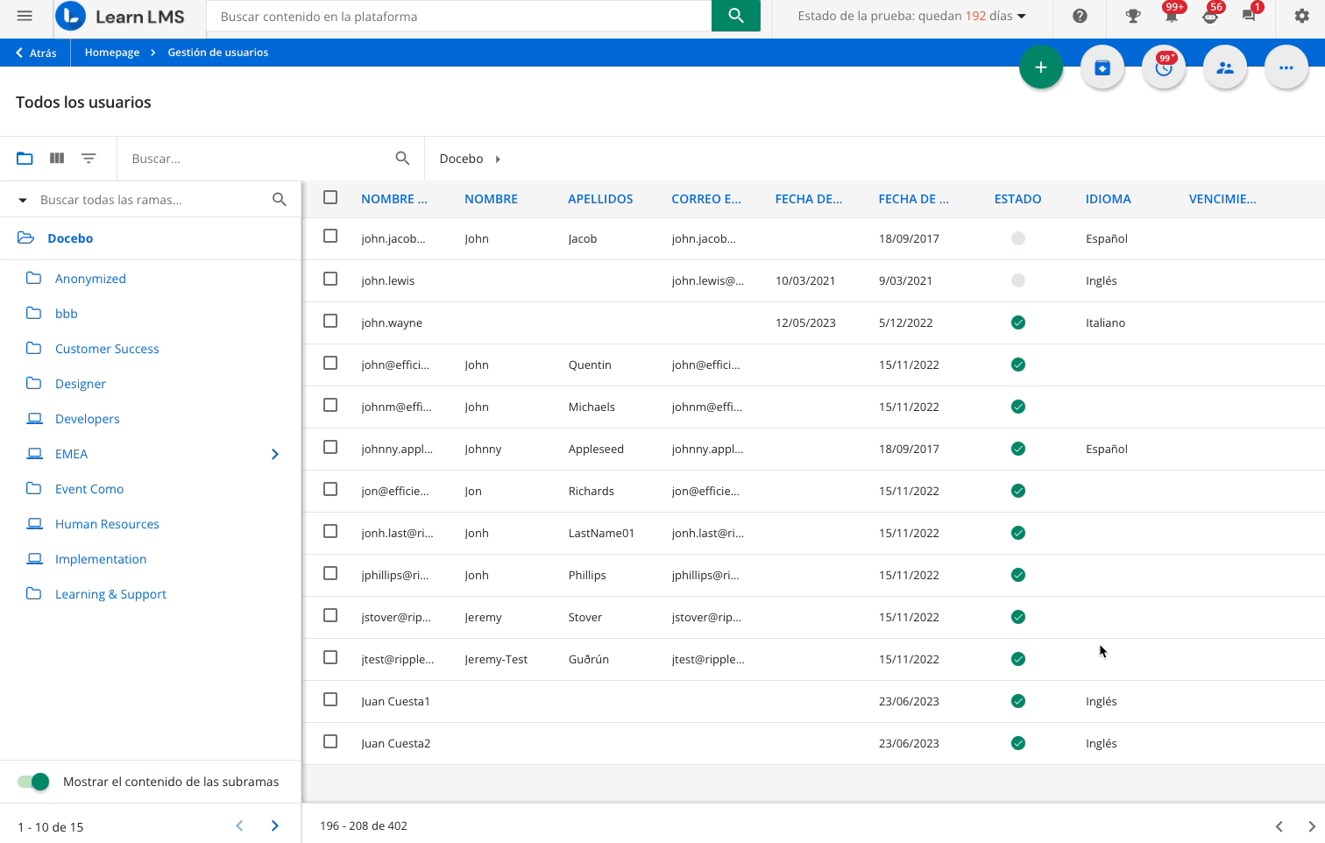Sort by CORREO E... column header
The width and height of the screenshot is (1325, 843).
(706, 199)
